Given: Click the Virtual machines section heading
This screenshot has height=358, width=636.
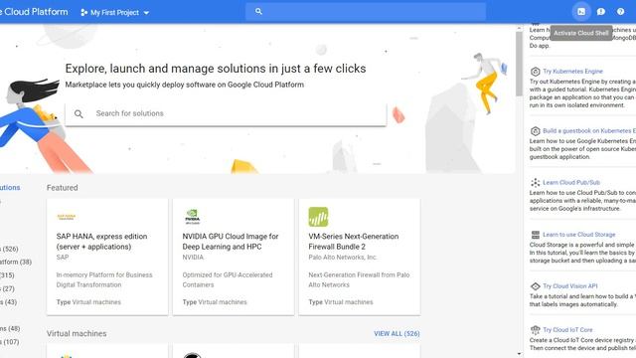Looking at the screenshot, I should tap(77, 334).
